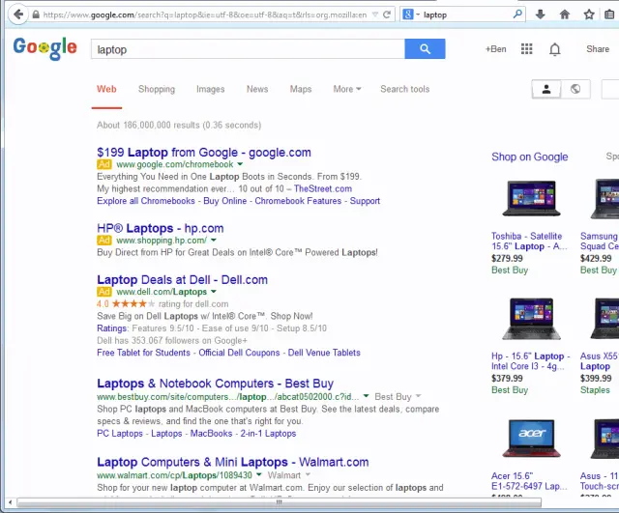Open the downloads arrow icon
Screen dimensions: 619x513
pyautogui.click(x=540, y=14)
